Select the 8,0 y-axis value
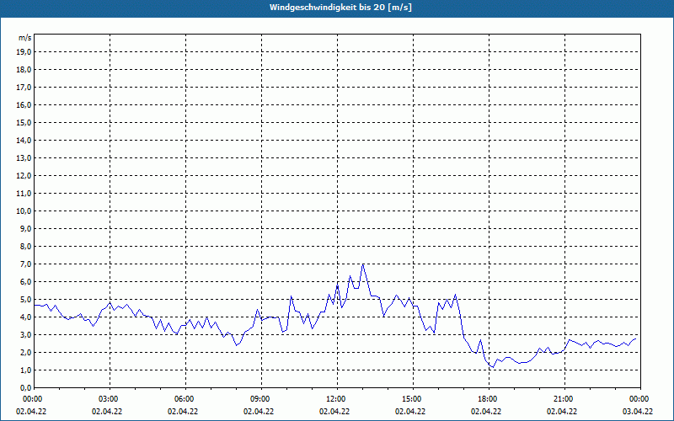The width and height of the screenshot is (674, 421). click(25, 246)
